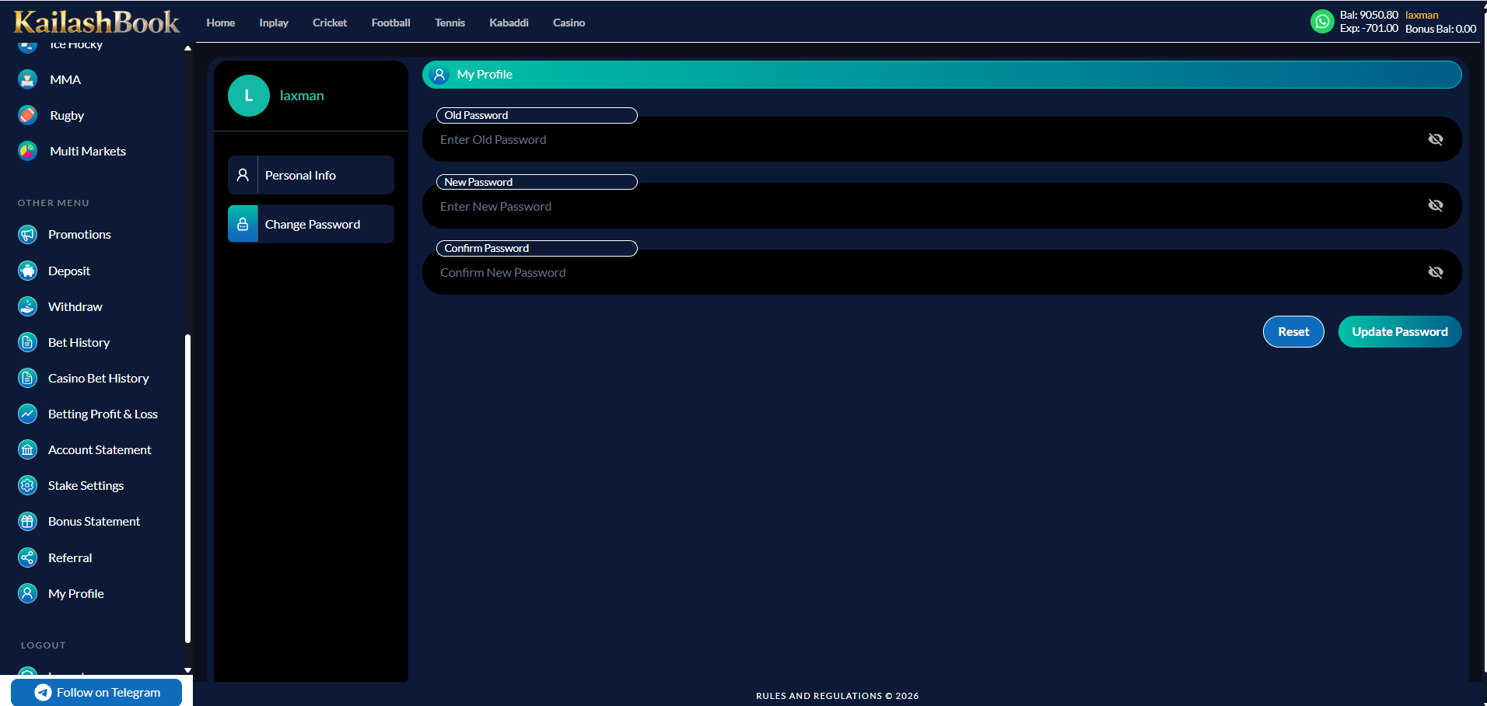Click the Betting Profit & Loss chart icon
The height and width of the screenshot is (706, 1487).
coord(28,414)
